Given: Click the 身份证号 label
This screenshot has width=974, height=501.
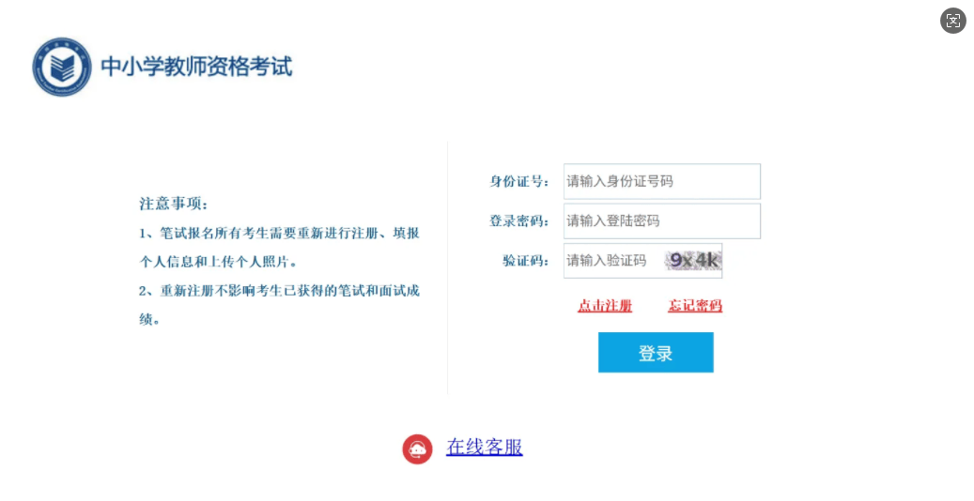Looking at the screenshot, I should pyautogui.click(x=518, y=181).
